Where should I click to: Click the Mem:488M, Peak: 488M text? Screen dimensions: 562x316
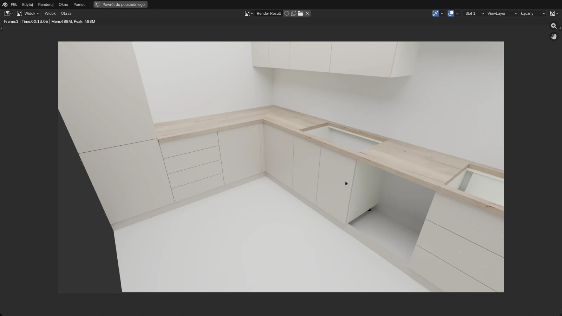point(73,21)
